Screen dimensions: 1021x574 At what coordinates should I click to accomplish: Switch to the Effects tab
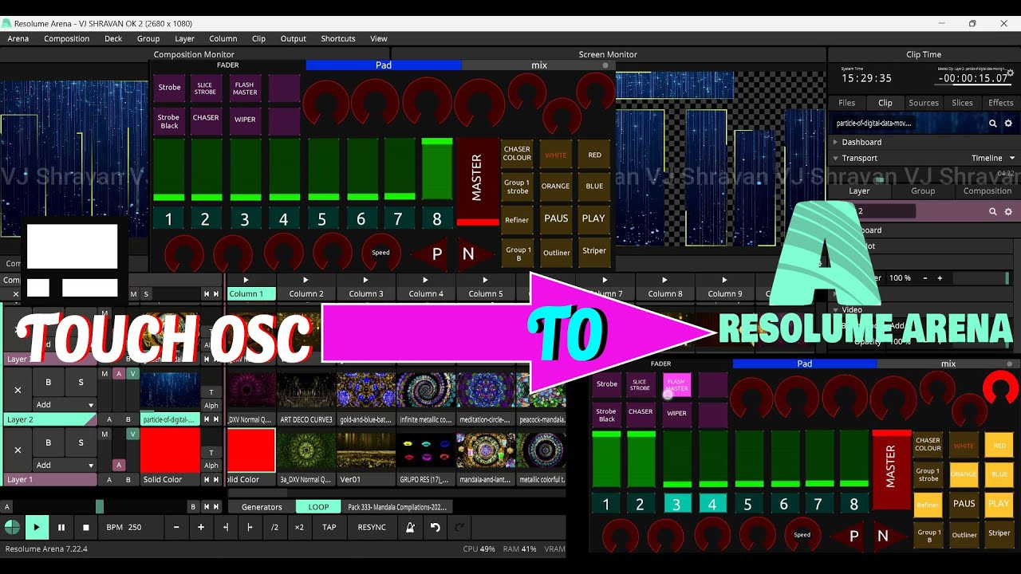pos(1001,103)
